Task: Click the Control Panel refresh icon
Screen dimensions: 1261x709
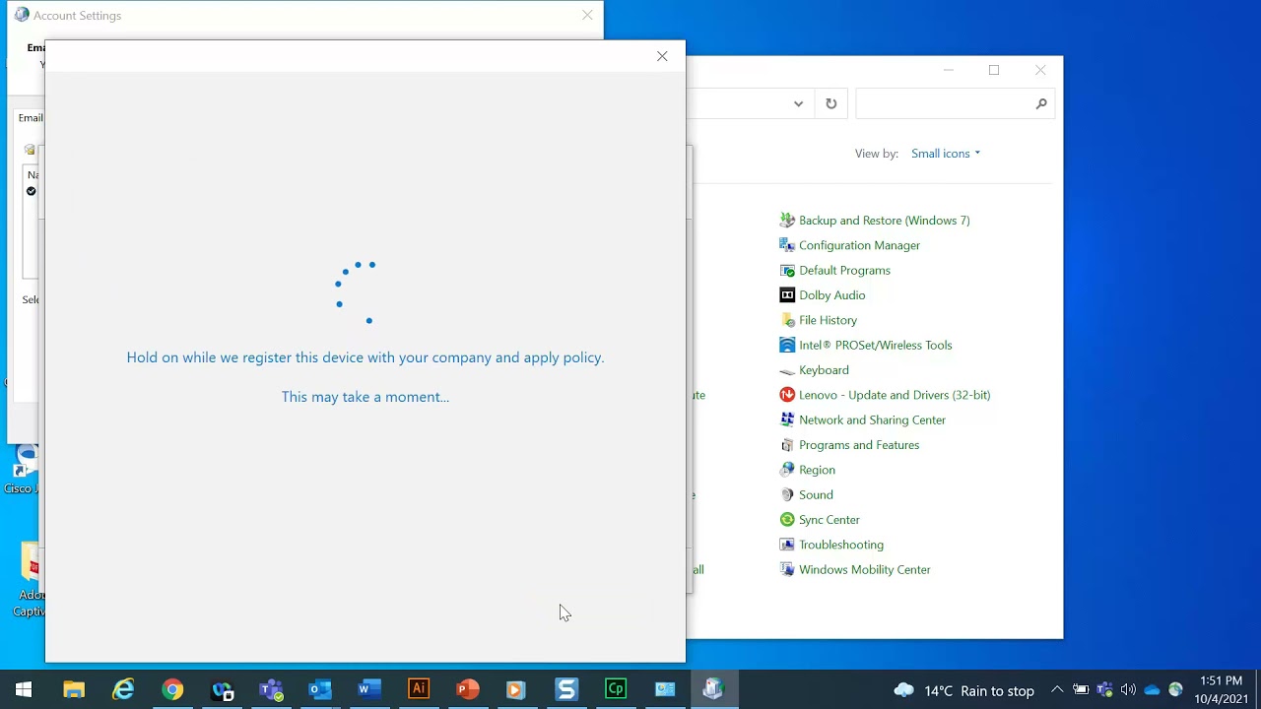Action: point(830,103)
